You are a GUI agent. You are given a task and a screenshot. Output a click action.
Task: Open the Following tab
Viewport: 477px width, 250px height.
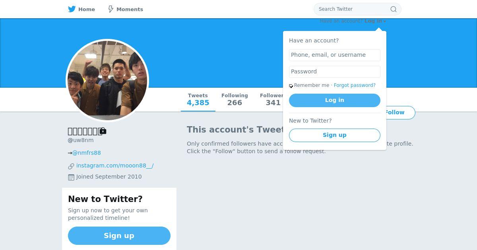[235, 100]
